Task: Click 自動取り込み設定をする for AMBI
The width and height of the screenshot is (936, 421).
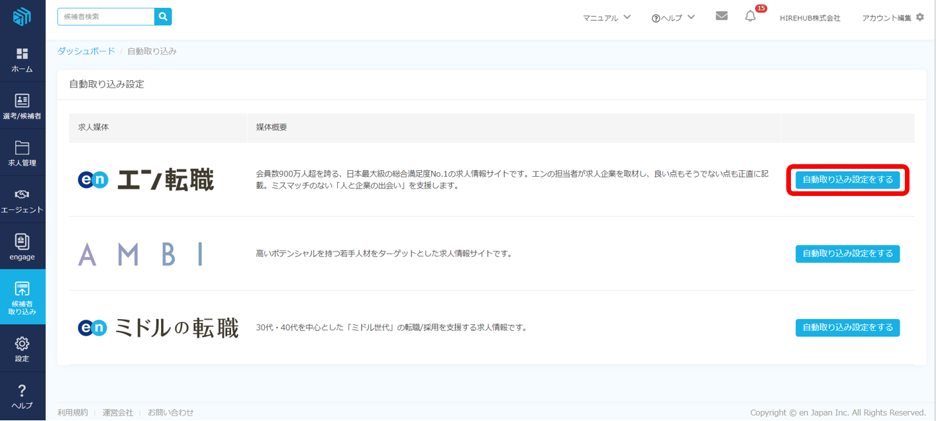Action: click(847, 254)
